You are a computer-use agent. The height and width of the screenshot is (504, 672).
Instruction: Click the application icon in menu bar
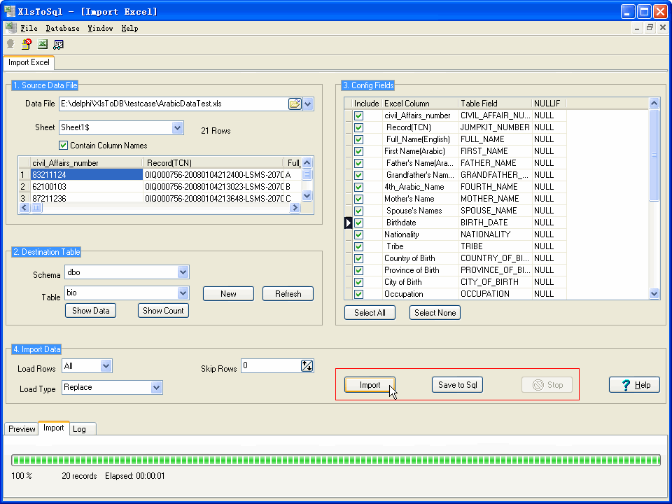pyautogui.click(x=10, y=28)
